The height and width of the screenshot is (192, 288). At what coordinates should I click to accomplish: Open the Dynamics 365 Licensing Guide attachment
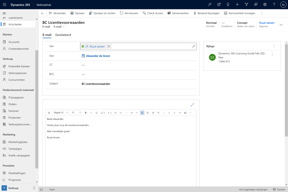(242, 53)
